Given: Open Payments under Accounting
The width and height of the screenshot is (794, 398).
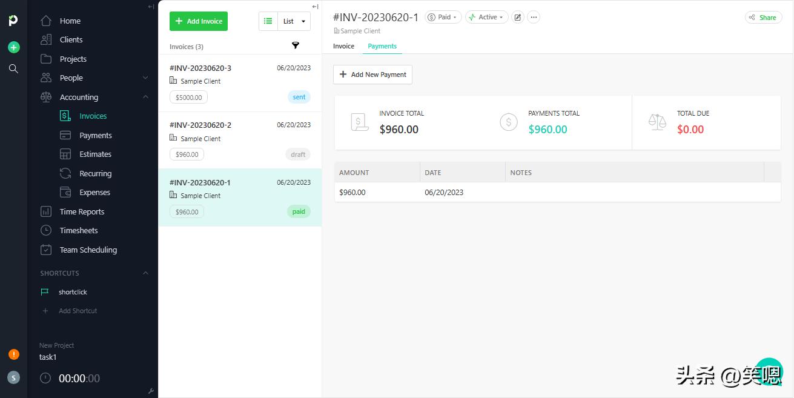Looking at the screenshot, I should (95, 135).
